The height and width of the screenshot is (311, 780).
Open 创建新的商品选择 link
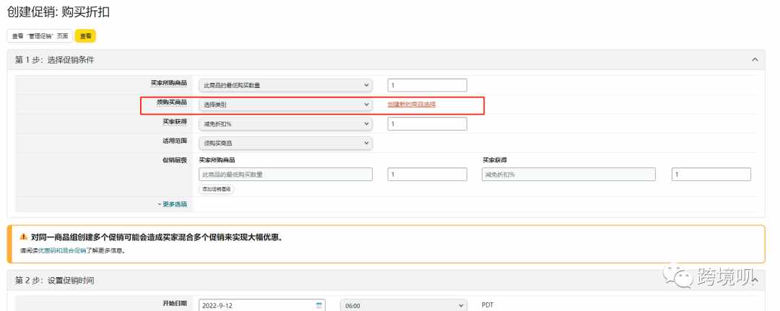pyautogui.click(x=412, y=105)
